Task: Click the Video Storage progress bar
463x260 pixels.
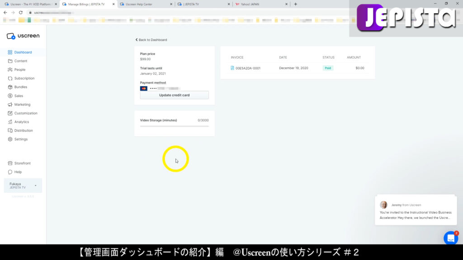Action: (174, 126)
